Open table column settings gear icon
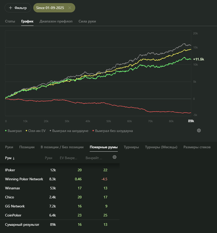This screenshot has height=233, width=217. [x=115, y=157]
